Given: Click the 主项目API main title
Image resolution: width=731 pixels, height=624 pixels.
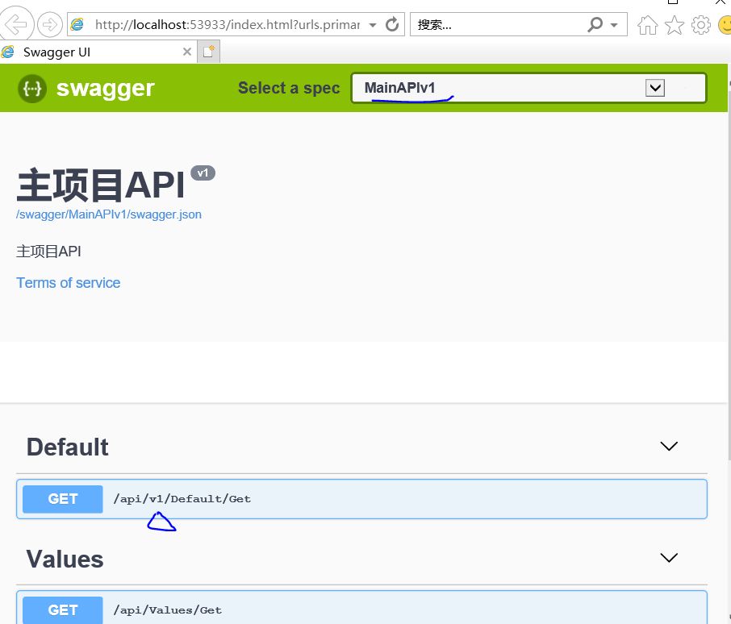Looking at the screenshot, I should tap(101, 185).
